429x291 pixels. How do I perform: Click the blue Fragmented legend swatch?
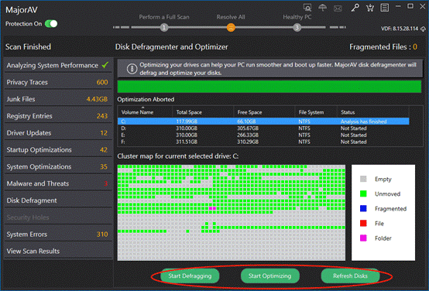[x=363, y=208]
